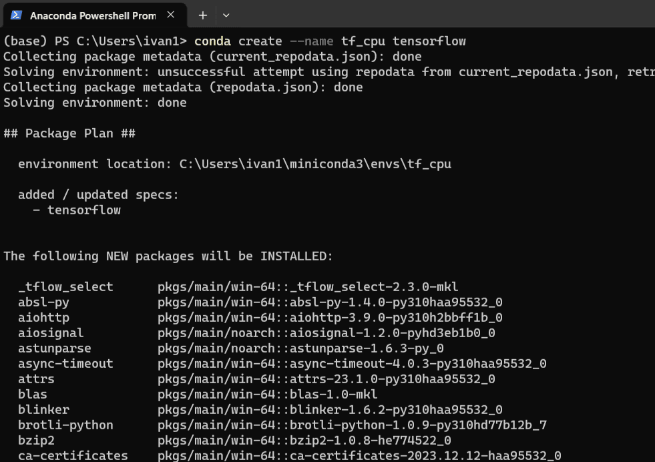Image resolution: width=655 pixels, height=462 pixels.
Task: Click the '_tflow_select' package name
Action: point(65,287)
